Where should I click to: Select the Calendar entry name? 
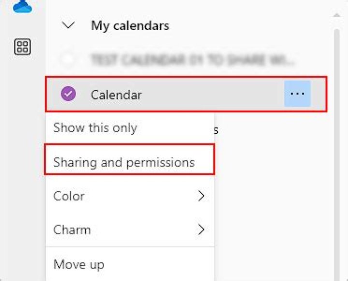[x=116, y=94]
